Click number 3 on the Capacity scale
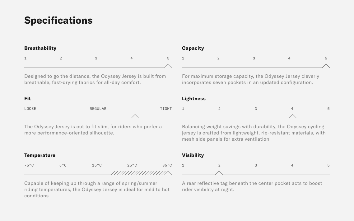 (x=254, y=58)
